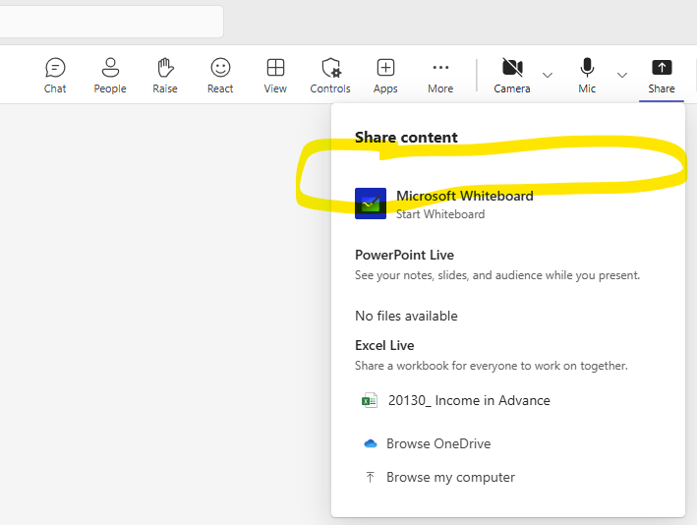Viewport: 697px width, 525px height.
Task: Click the PowerPoint Live heading
Action: [x=404, y=256]
